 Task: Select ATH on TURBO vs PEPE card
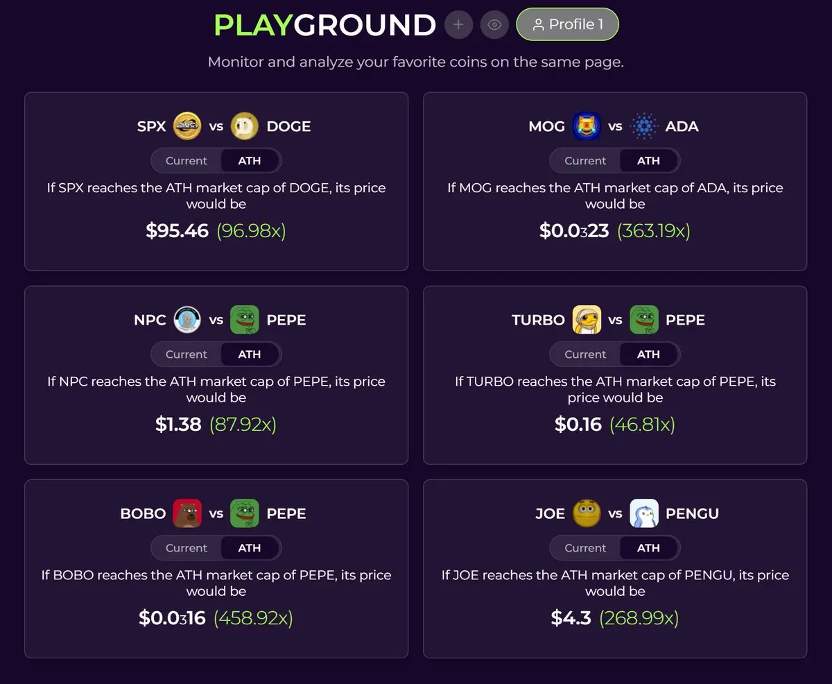648,354
